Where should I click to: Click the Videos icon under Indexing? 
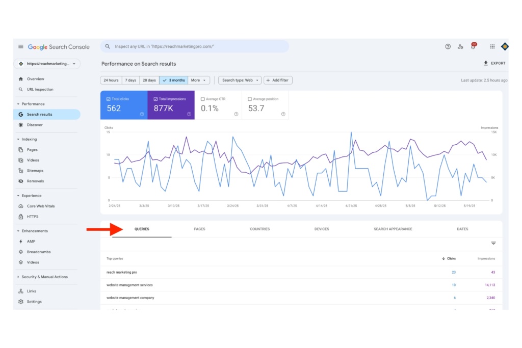(x=20, y=160)
